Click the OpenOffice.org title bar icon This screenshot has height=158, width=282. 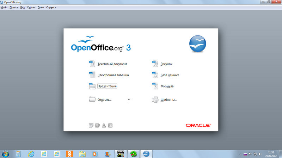click(x=2, y=2)
